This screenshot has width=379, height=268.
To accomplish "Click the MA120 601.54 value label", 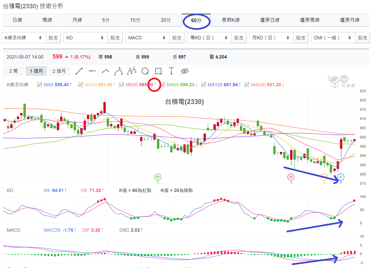I will (224, 85).
